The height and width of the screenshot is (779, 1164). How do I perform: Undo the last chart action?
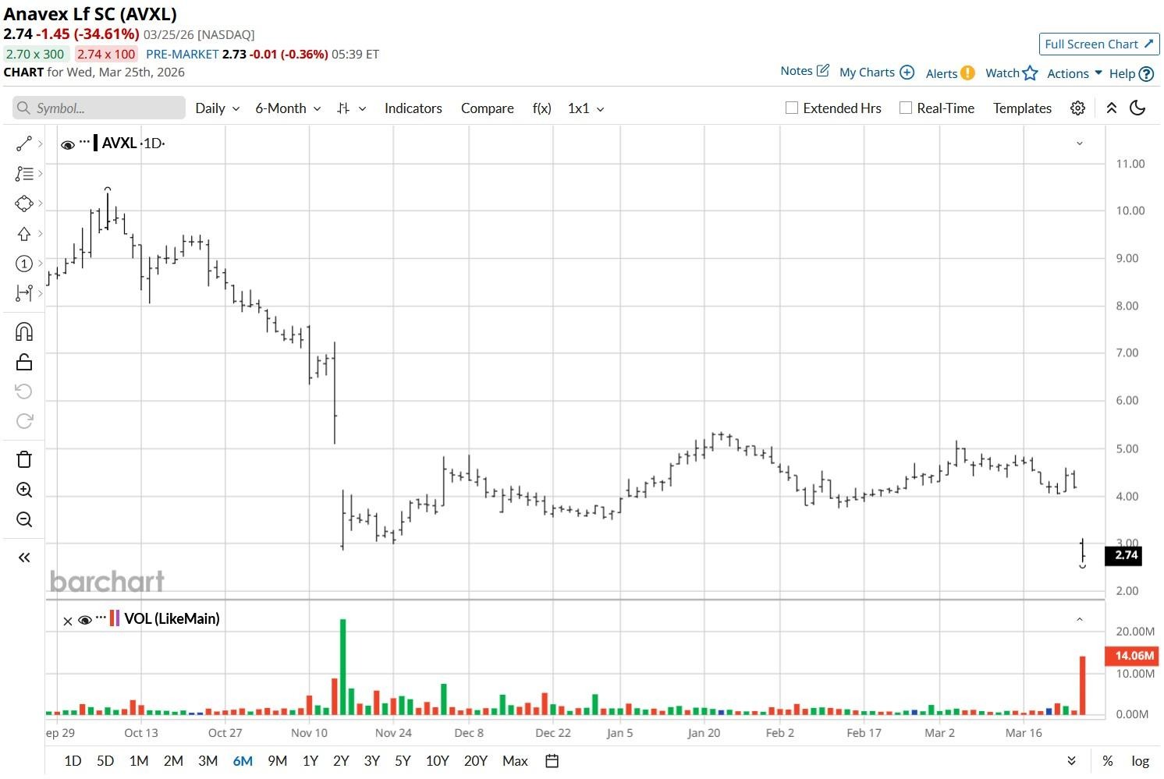click(24, 391)
